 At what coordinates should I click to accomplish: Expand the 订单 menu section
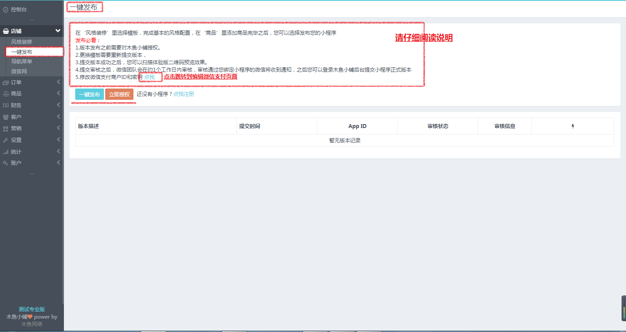(x=57, y=82)
